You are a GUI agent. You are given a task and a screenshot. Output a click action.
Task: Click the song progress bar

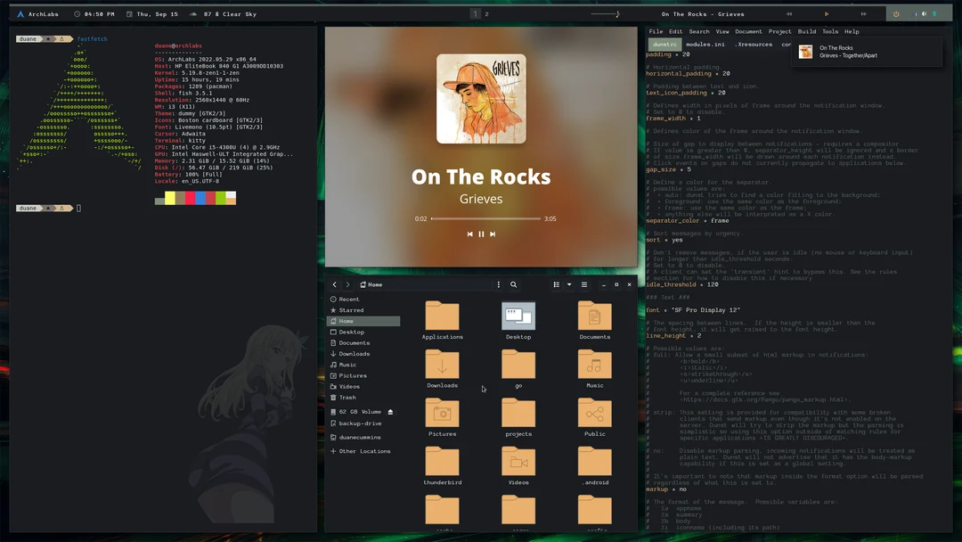click(x=485, y=218)
